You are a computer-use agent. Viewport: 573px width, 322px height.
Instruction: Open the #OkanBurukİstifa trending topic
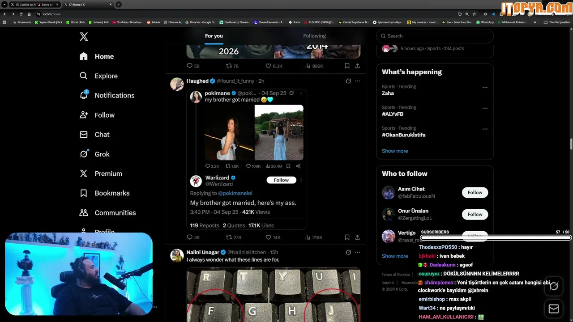[x=404, y=135]
